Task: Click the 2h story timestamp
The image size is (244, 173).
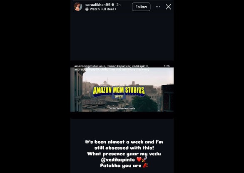Action: [x=118, y=5]
